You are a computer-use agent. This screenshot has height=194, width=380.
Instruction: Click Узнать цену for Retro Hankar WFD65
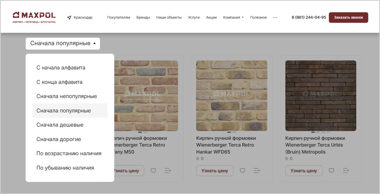(215, 171)
